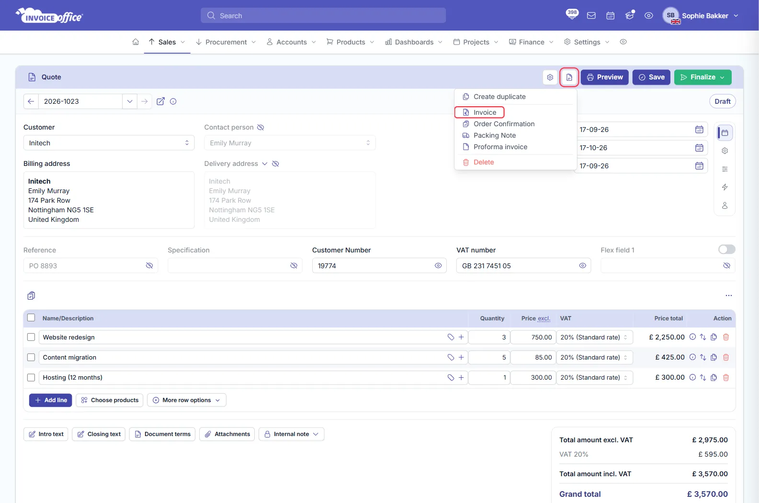
Task: Select all lines with the header checkbox
Action: tap(31, 318)
